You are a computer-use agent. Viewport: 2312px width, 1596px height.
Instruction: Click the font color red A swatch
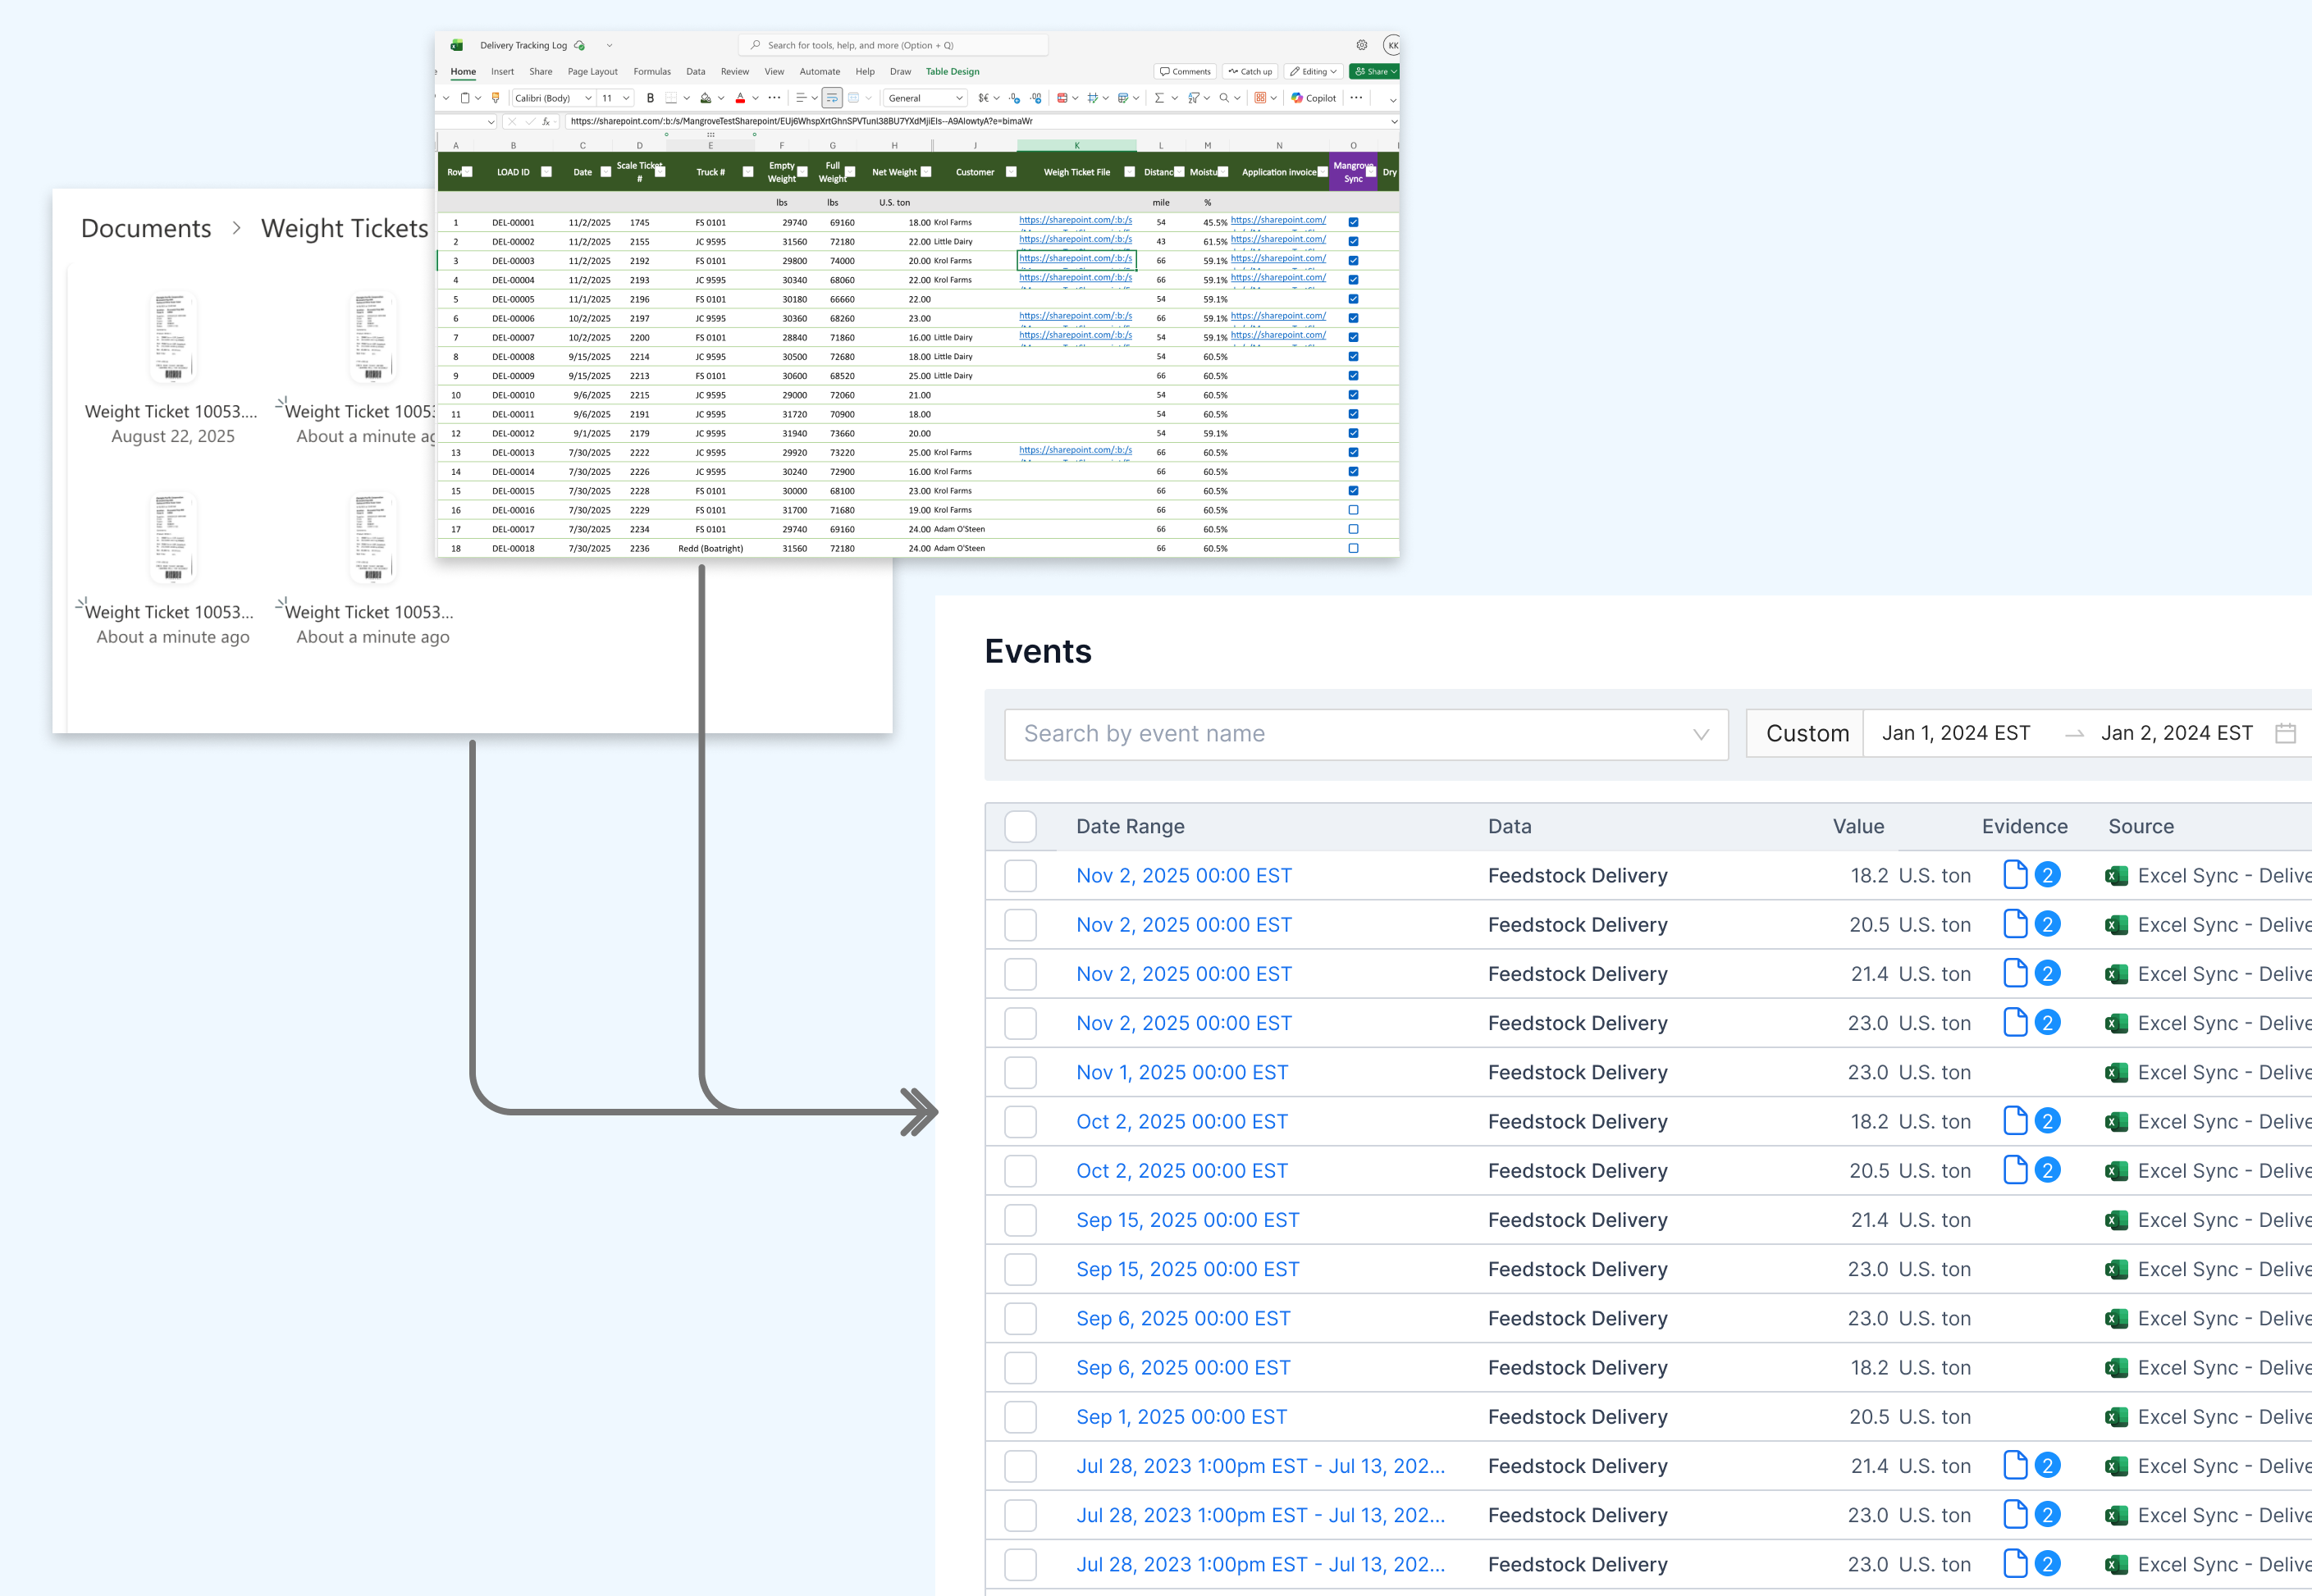[740, 98]
